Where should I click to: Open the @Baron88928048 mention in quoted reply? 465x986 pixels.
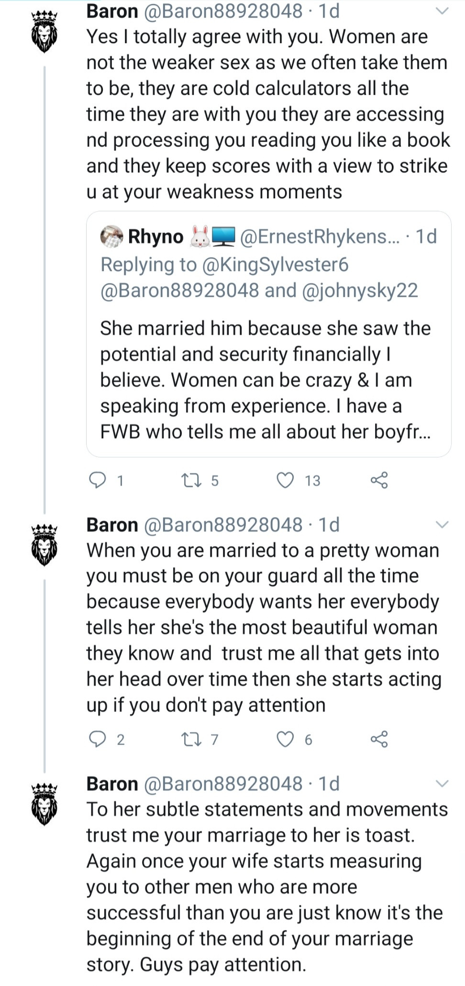[179, 290]
